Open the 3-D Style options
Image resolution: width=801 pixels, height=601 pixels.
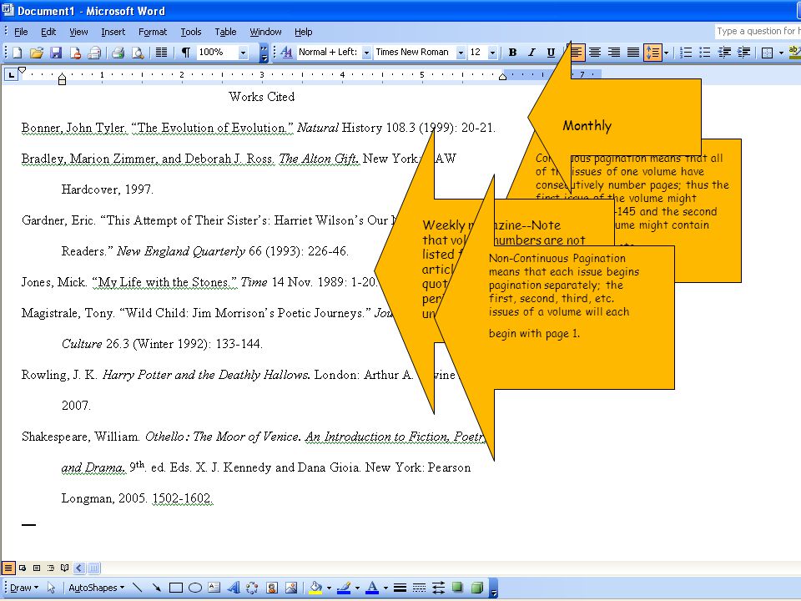click(477, 588)
